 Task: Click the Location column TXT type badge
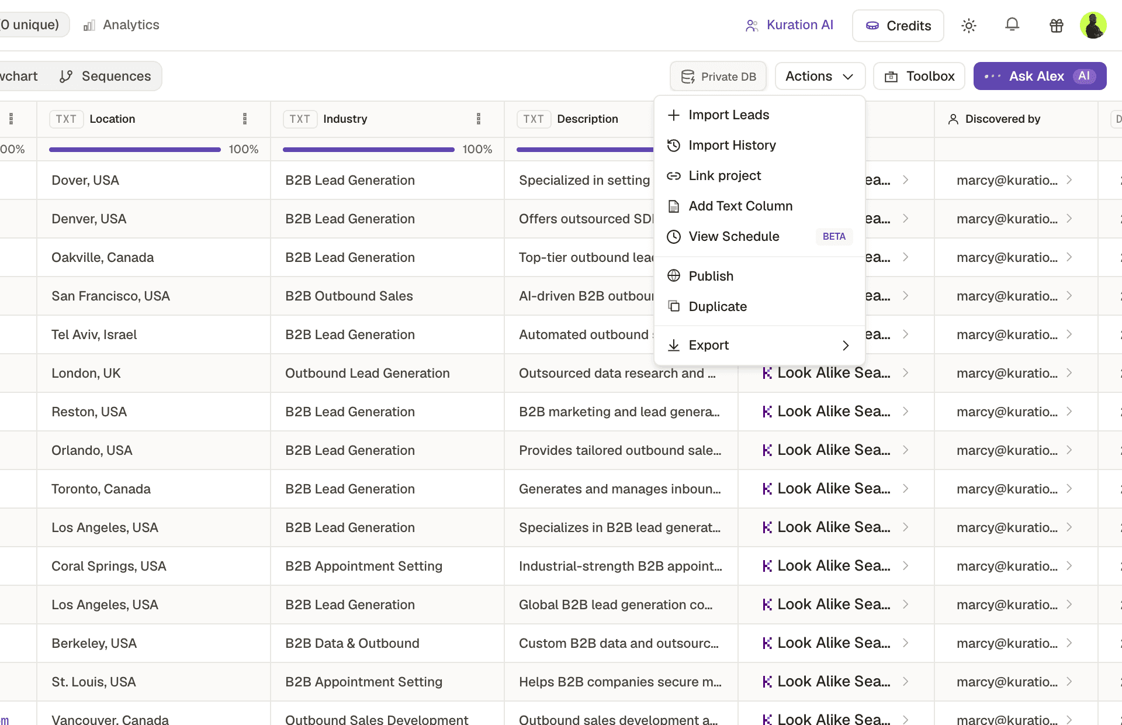[66, 119]
